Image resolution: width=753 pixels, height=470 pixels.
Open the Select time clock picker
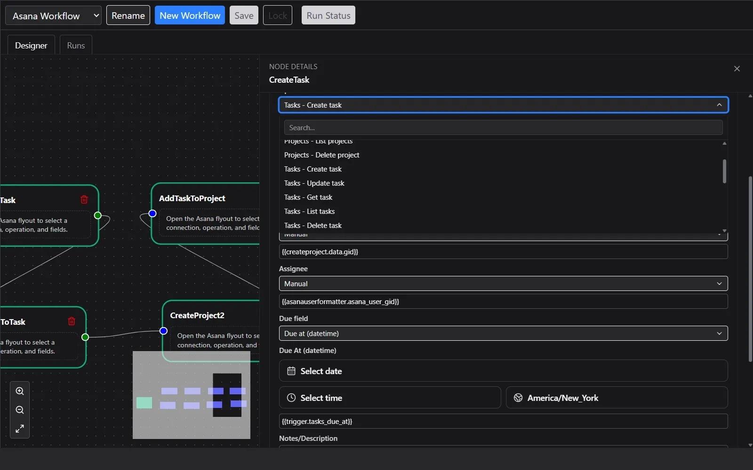pyautogui.click(x=390, y=398)
